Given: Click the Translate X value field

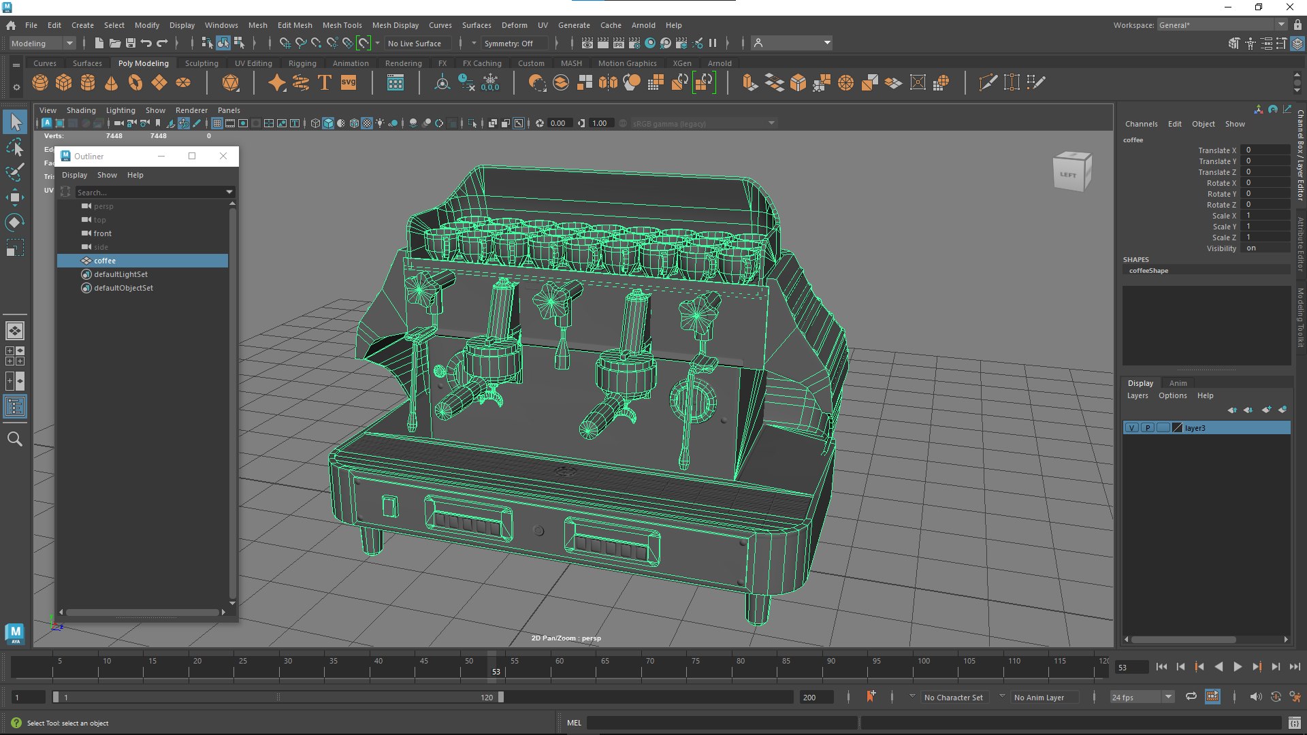Looking at the screenshot, I should click(1265, 150).
